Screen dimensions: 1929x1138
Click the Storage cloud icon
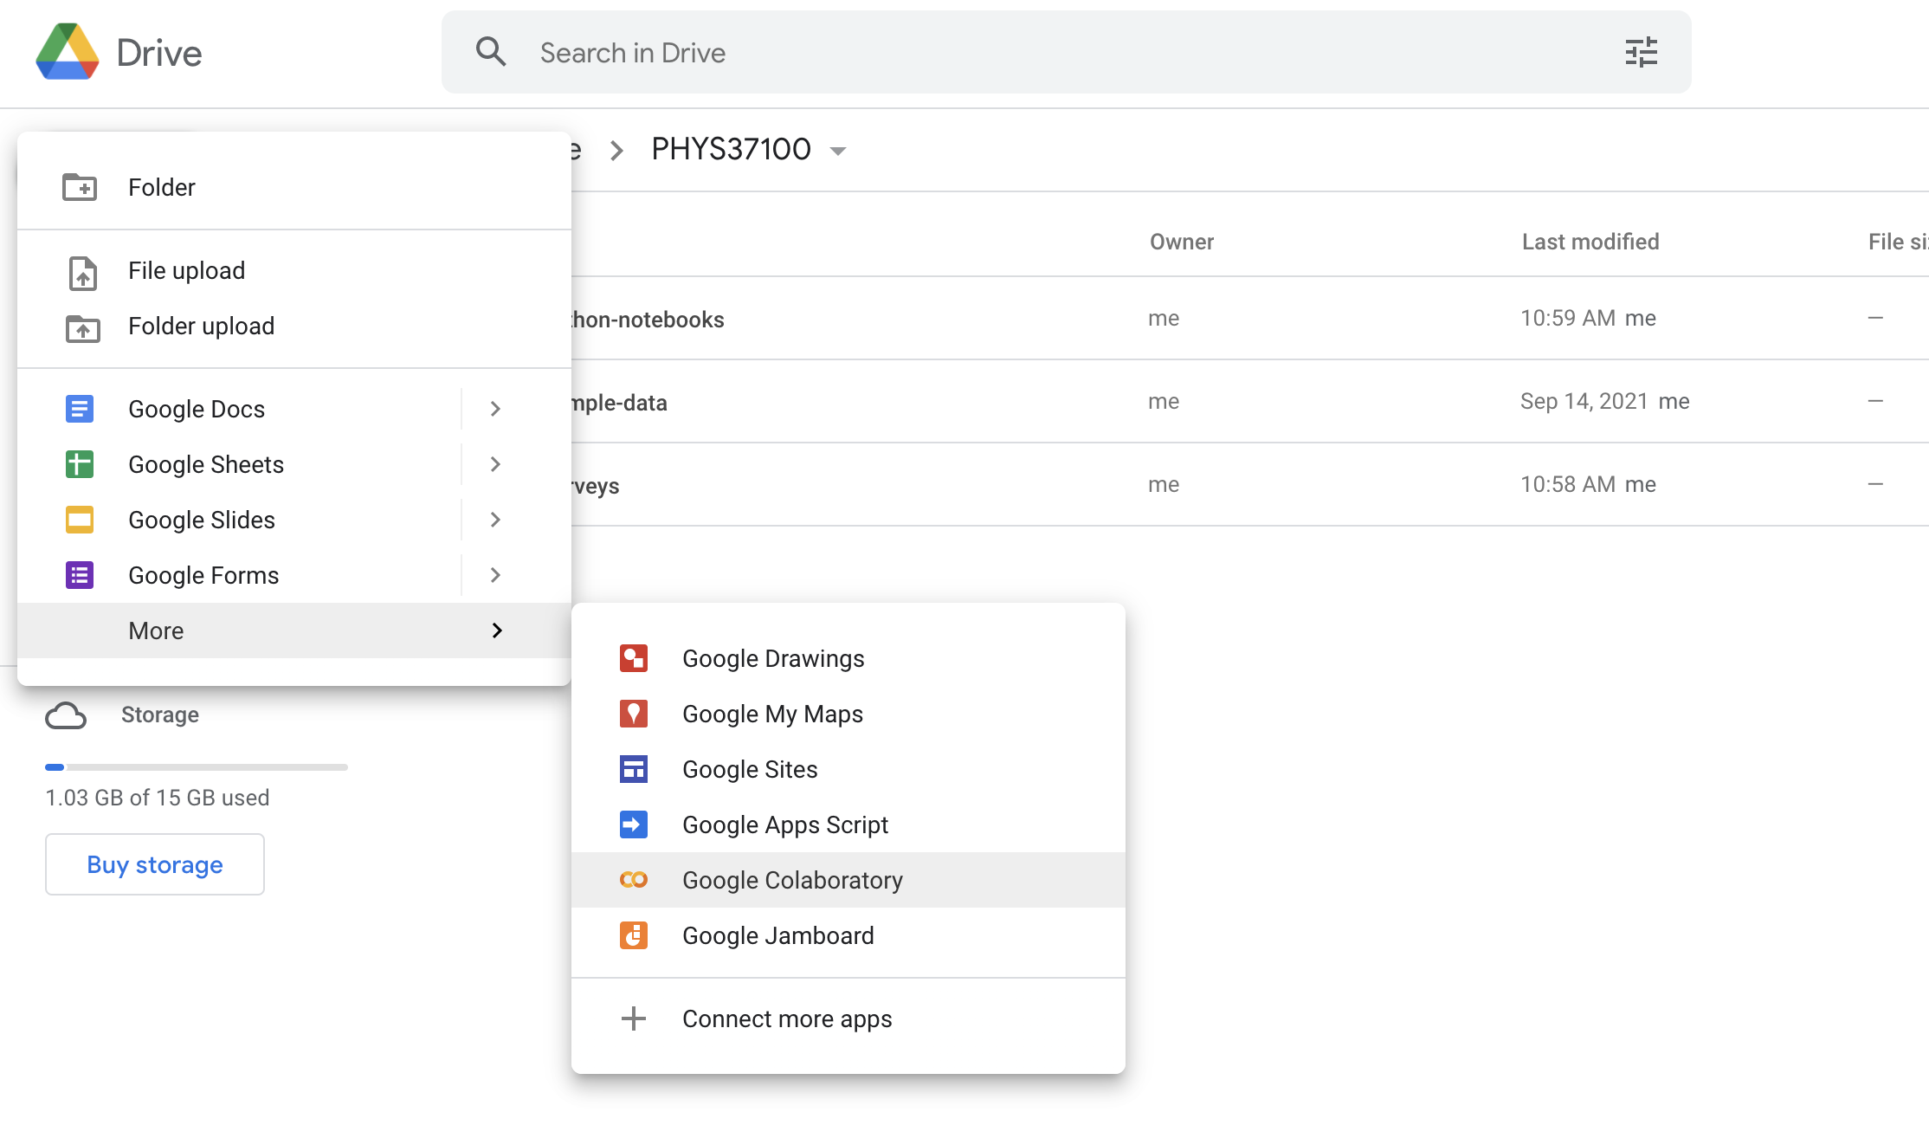click(x=66, y=715)
